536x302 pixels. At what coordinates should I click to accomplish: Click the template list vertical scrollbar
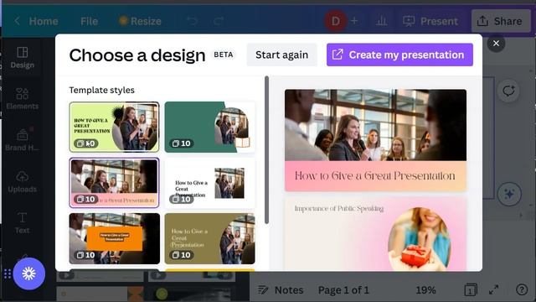click(x=266, y=150)
